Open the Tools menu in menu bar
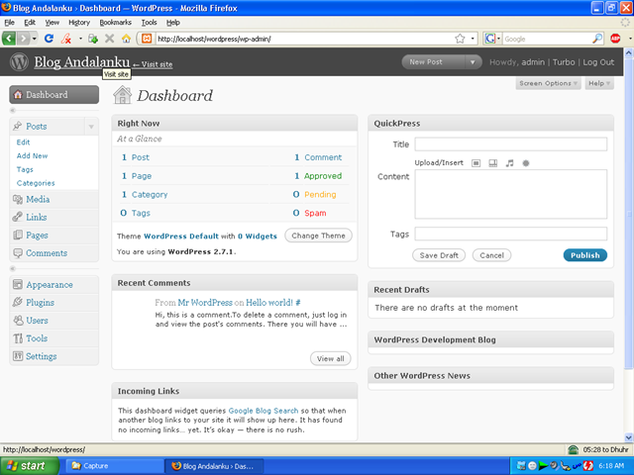The width and height of the screenshot is (634, 475). point(149,22)
